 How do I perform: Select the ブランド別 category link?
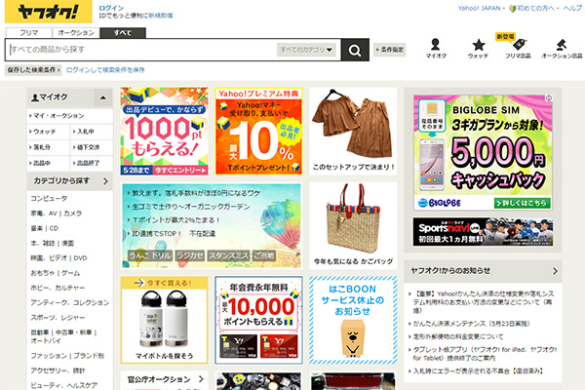pyautogui.click(x=89, y=356)
